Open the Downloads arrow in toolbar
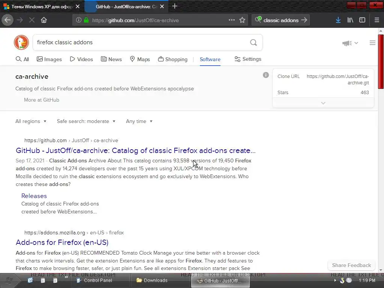The width and height of the screenshot is (384, 288). pos(338,20)
